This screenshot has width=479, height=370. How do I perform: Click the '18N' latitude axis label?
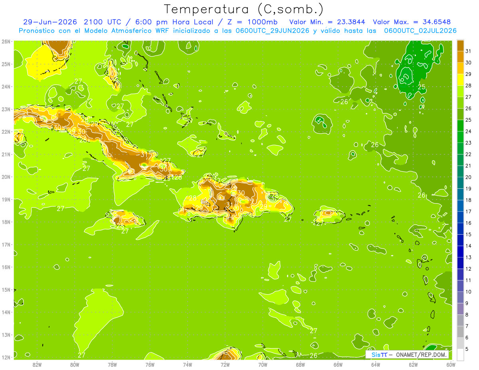pyautogui.click(x=6, y=222)
